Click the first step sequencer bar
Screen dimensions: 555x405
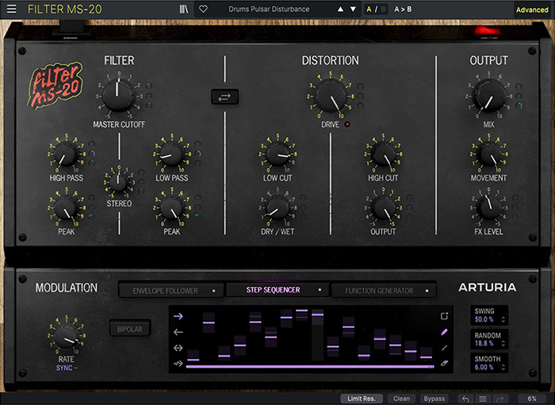pyautogui.click(x=193, y=356)
